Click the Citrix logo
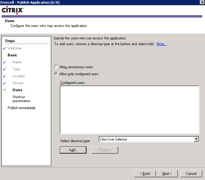The height and width of the screenshot is (180, 205). tap(13, 10)
